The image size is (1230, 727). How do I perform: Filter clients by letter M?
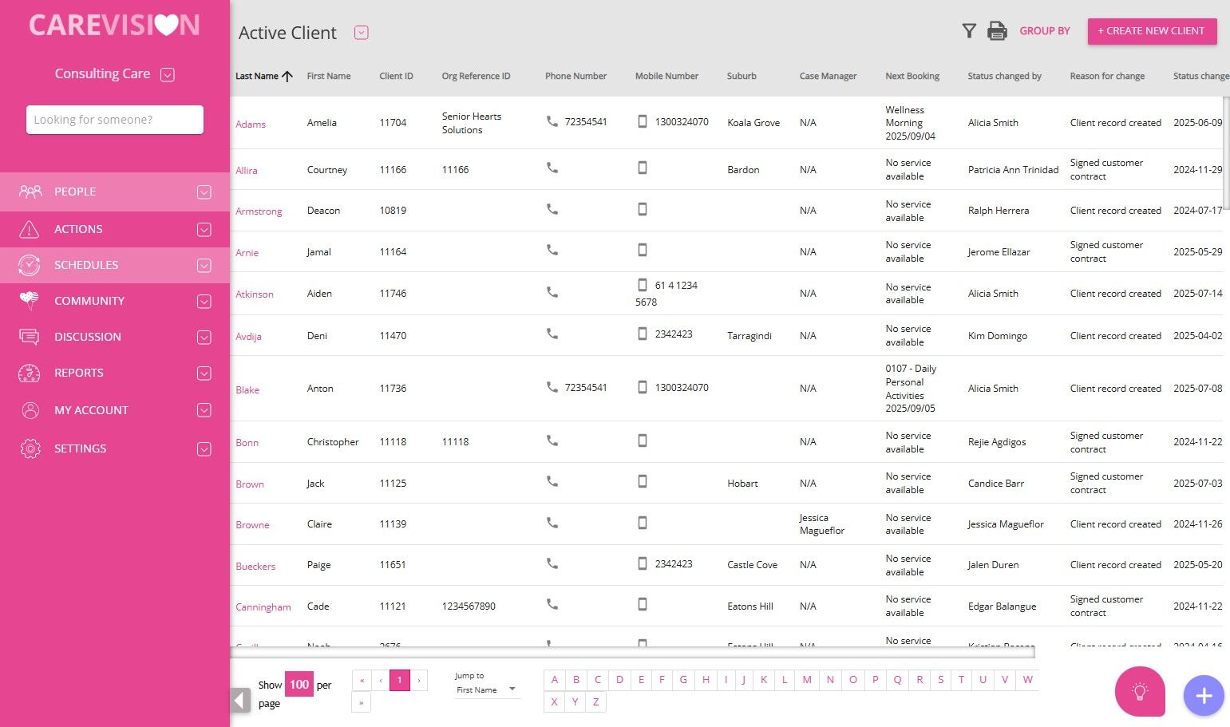click(x=807, y=680)
